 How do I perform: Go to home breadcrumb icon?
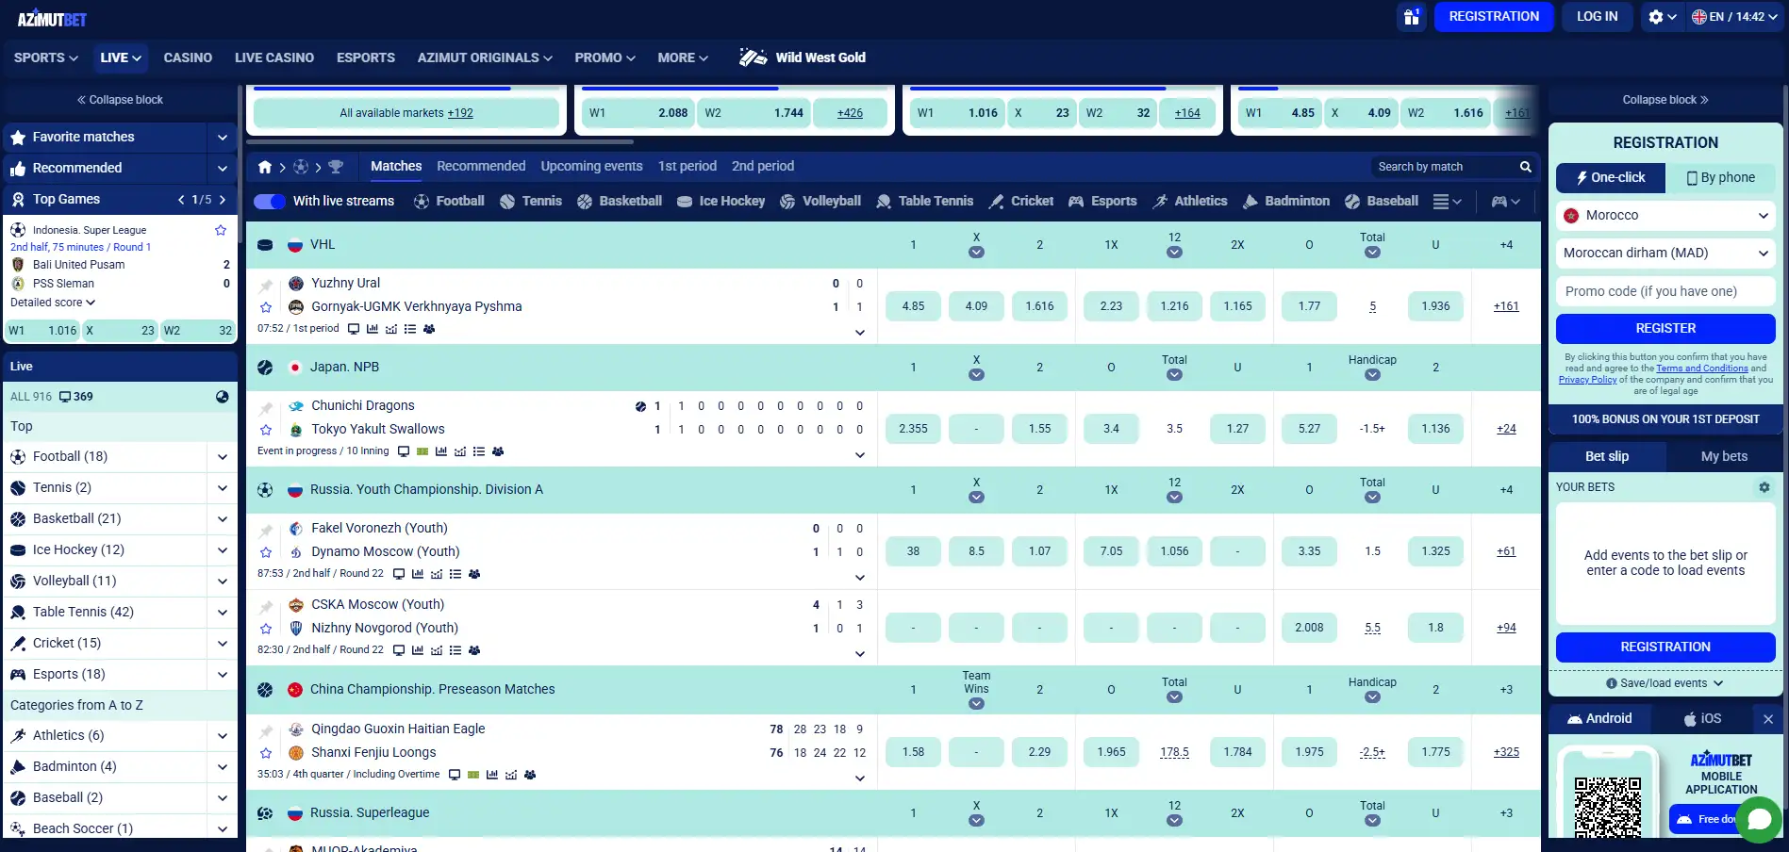[x=265, y=167]
